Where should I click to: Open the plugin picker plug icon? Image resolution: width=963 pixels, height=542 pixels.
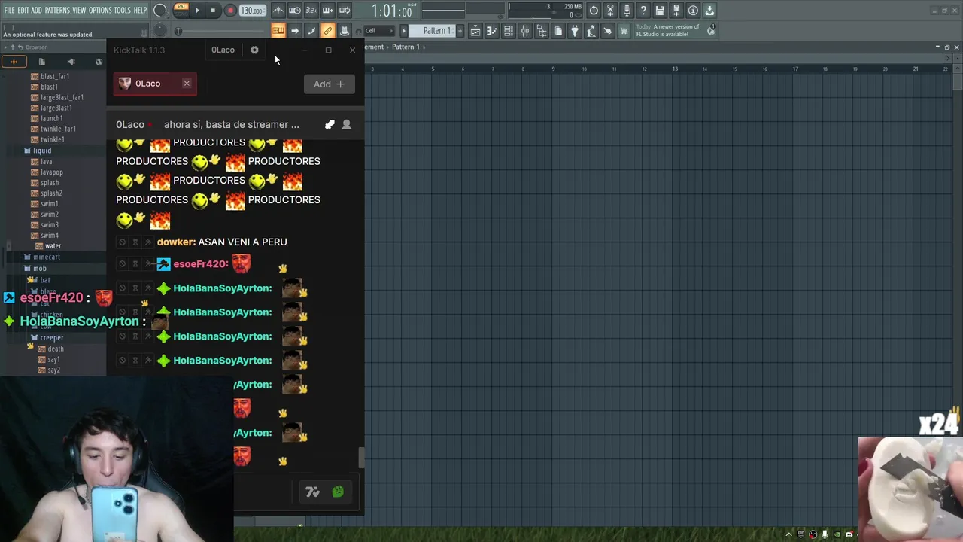[x=575, y=31]
